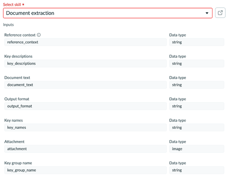Click the reference_context input field

(x=85, y=42)
